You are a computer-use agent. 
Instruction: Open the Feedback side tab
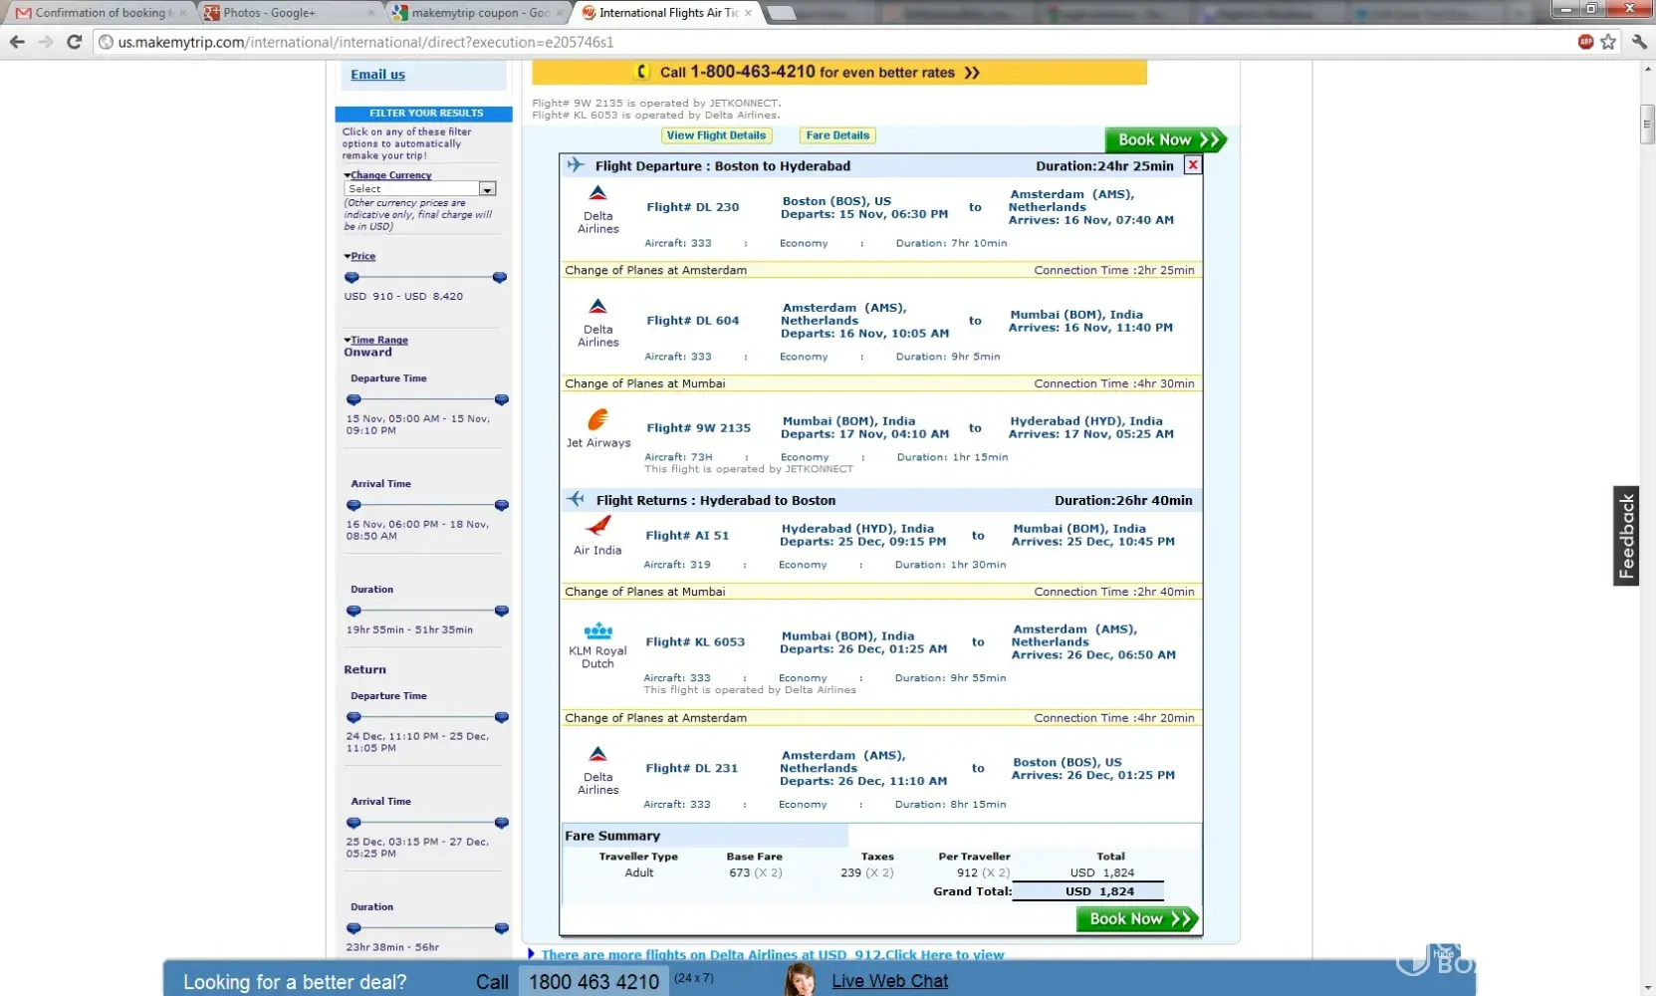coord(1626,536)
